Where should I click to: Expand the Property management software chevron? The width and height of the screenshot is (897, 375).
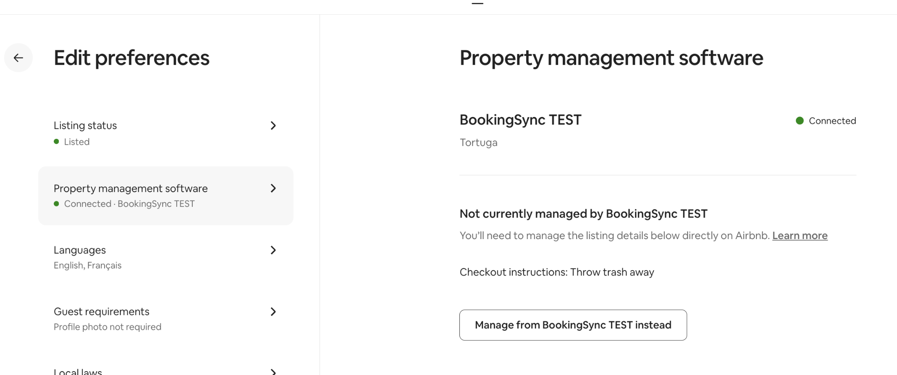pyautogui.click(x=273, y=188)
